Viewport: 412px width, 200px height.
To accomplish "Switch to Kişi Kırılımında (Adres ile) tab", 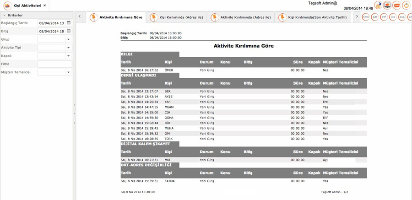I will pos(177,17).
